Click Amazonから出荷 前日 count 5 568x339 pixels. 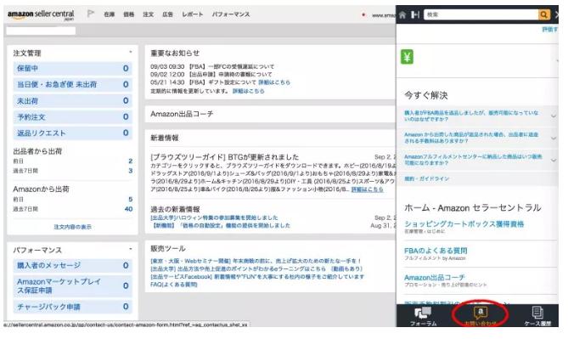coord(131,200)
